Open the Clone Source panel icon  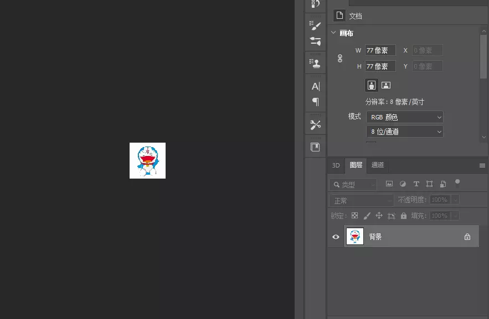tap(315, 63)
